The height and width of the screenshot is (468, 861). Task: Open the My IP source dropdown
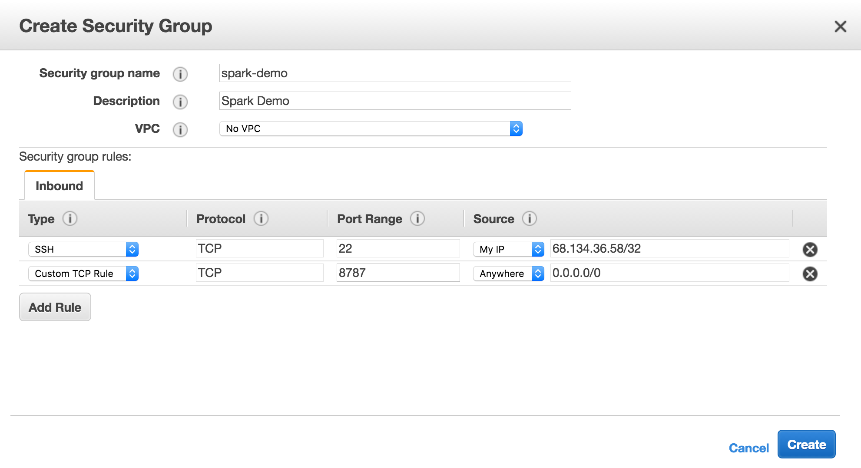point(508,249)
